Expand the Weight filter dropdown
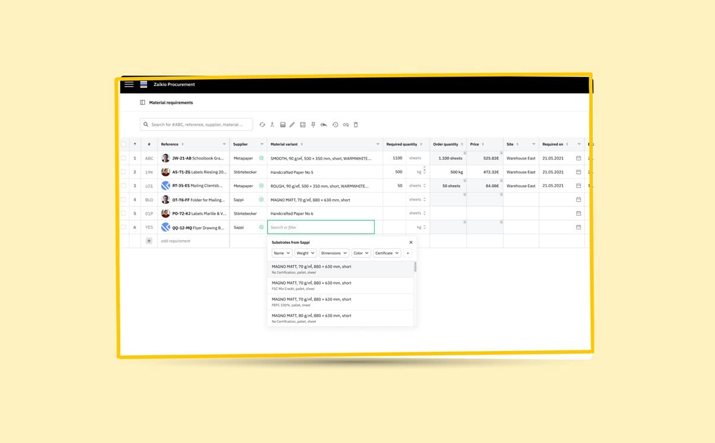The height and width of the screenshot is (443, 715). 305,253
